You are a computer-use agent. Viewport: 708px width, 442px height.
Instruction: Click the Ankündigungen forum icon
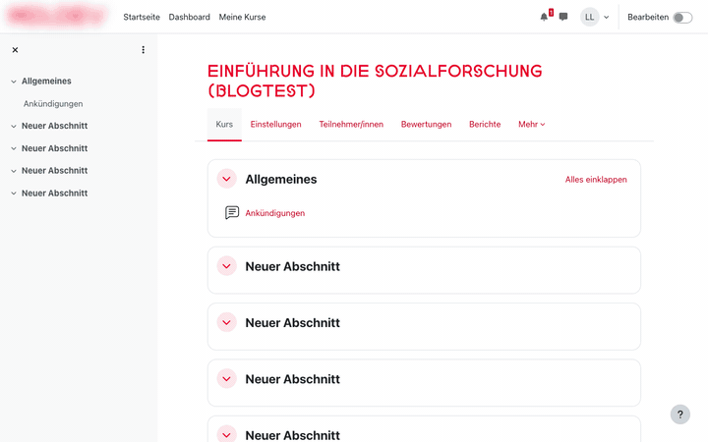pyautogui.click(x=232, y=212)
